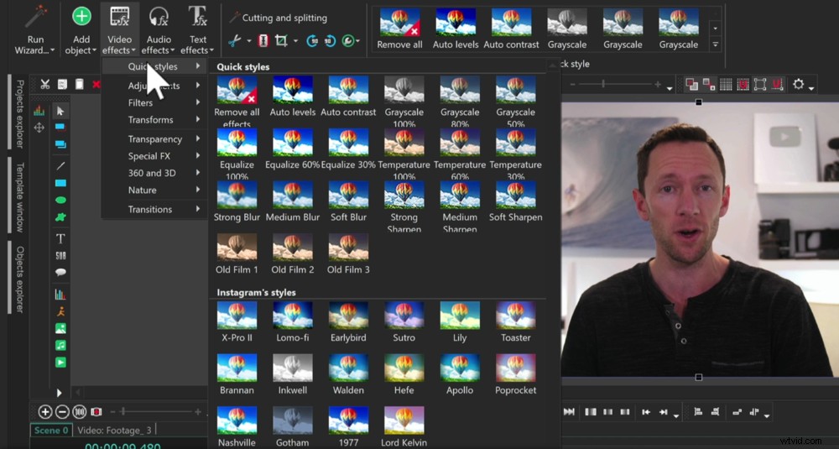The height and width of the screenshot is (449, 839).
Task: Apply Nashville Instagram style
Action: (x=237, y=426)
